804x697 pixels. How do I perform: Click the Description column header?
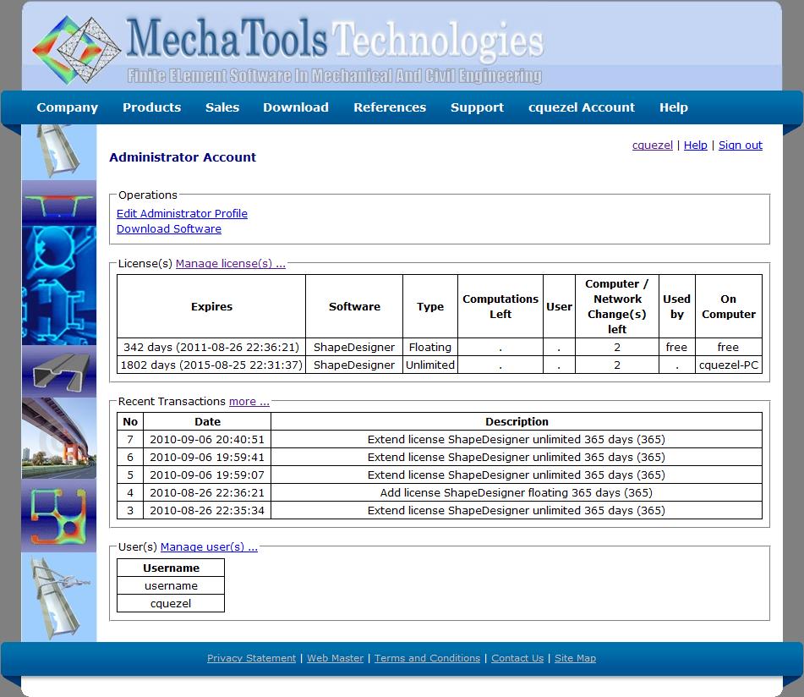(517, 421)
